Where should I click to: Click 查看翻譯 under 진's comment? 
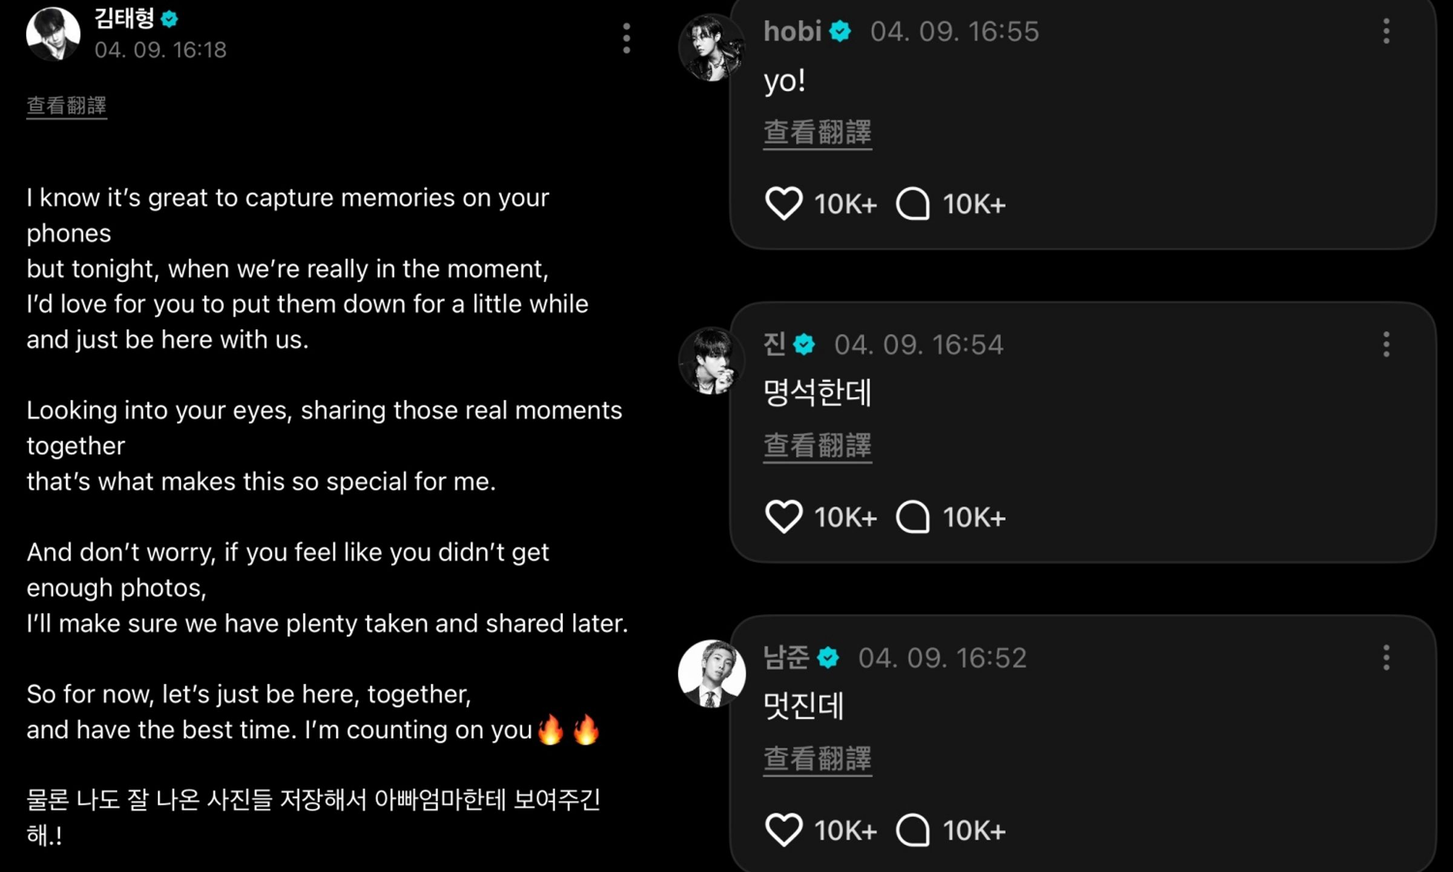click(817, 446)
